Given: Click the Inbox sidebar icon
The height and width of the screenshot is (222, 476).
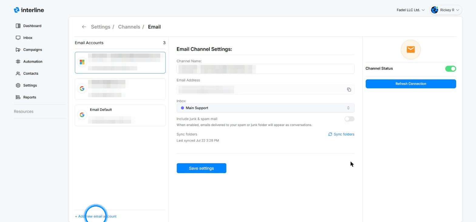Looking at the screenshot, I should coord(18,38).
